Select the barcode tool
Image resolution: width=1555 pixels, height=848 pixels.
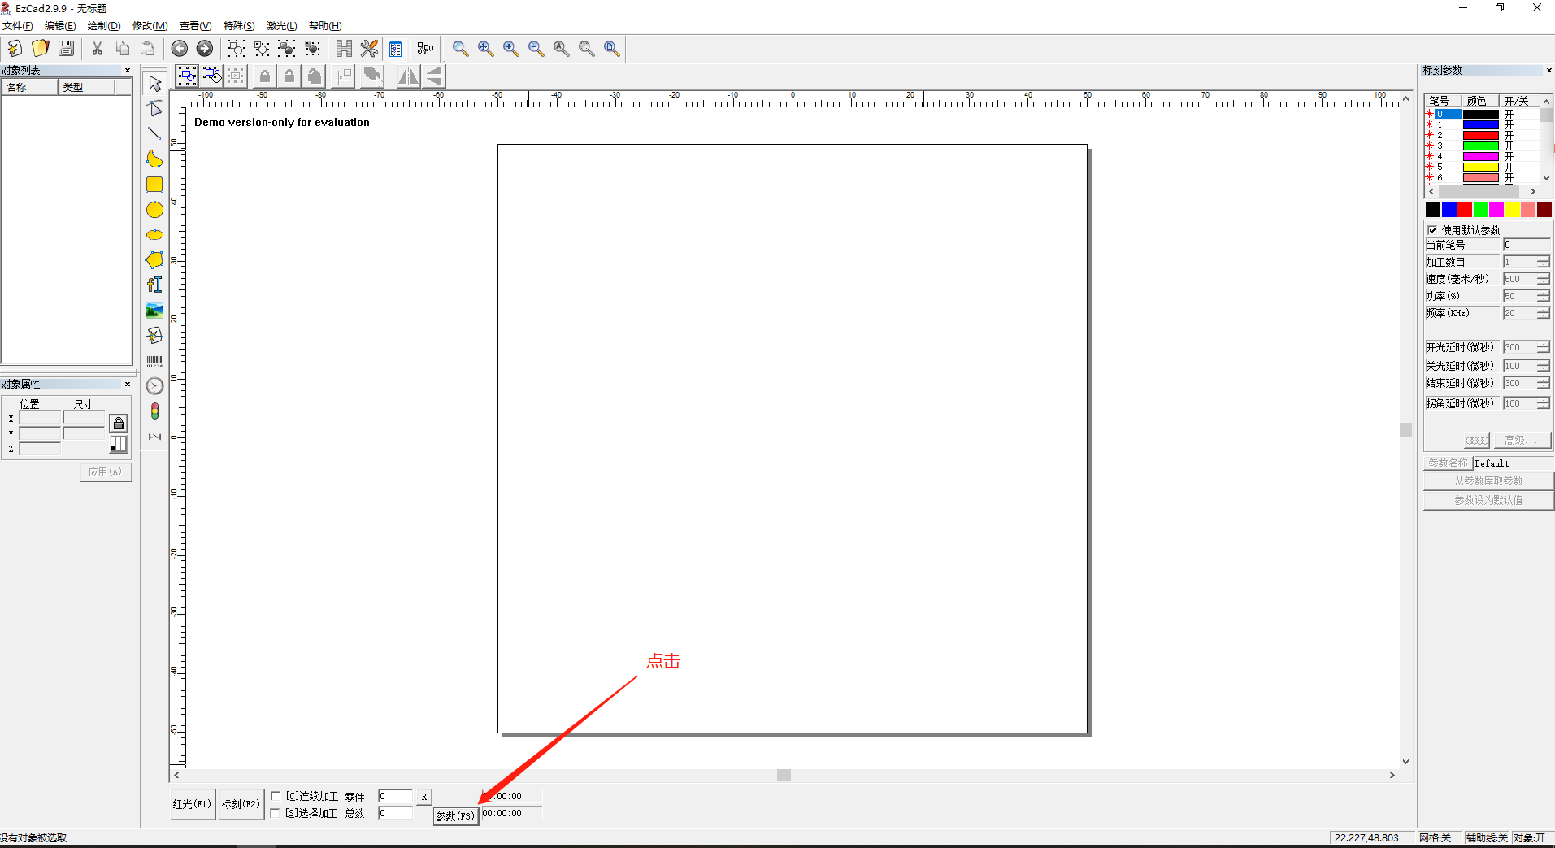(154, 361)
